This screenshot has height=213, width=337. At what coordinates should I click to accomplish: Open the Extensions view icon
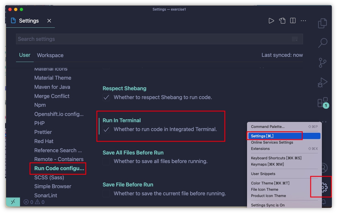click(x=322, y=103)
